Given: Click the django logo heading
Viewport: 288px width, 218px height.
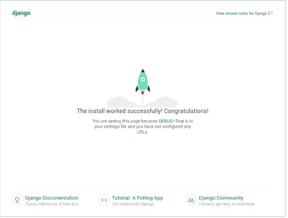Looking at the screenshot, I should tap(21, 13).
